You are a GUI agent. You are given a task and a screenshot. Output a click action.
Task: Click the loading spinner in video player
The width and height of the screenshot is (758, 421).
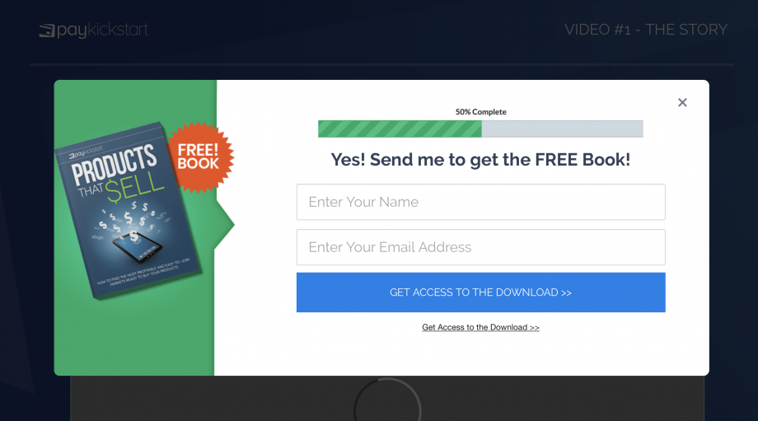[387, 400]
